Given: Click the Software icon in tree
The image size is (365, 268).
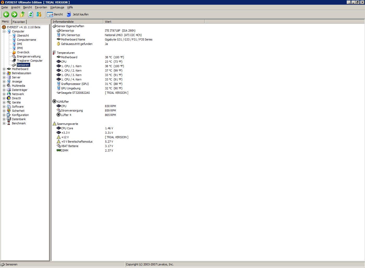Looking at the screenshot, I should [9, 107].
